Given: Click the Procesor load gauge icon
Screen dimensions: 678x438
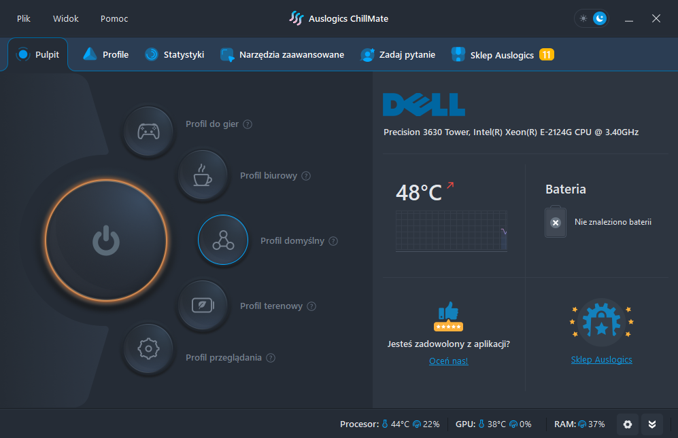Looking at the screenshot, I should pyautogui.click(x=417, y=424).
